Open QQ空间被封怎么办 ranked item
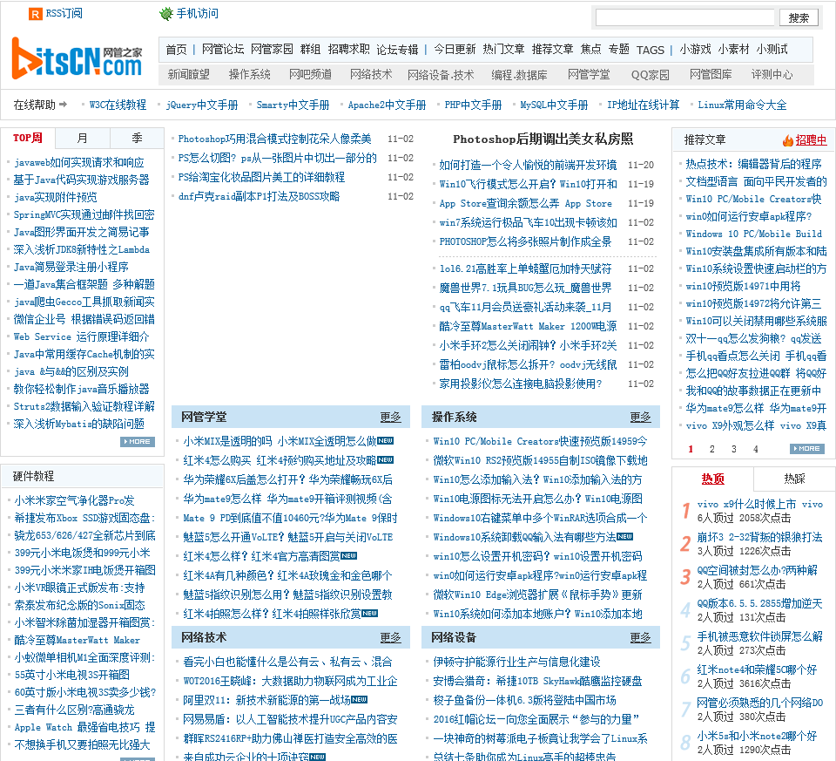Viewport: 836px width, 761px height. coord(757,570)
